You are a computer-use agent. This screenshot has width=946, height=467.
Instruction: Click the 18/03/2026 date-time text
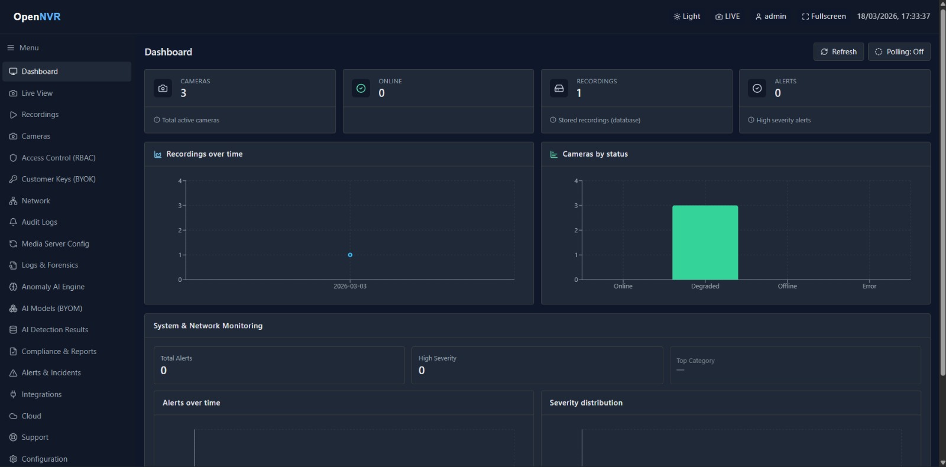point(893,17)
